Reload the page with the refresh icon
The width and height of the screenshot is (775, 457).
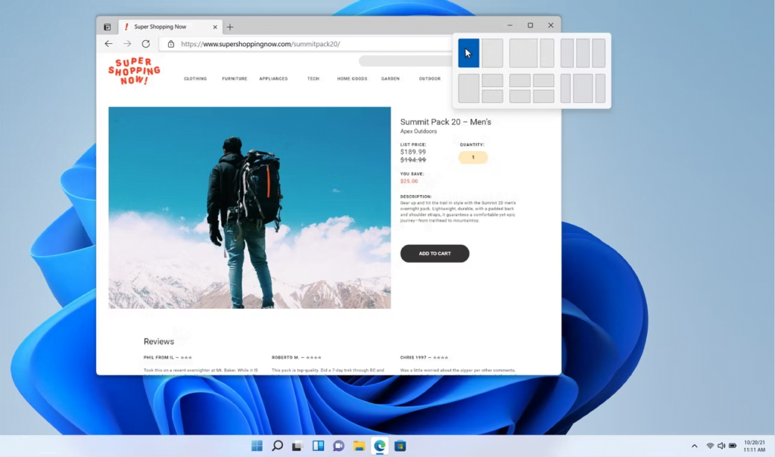[145, 44]
